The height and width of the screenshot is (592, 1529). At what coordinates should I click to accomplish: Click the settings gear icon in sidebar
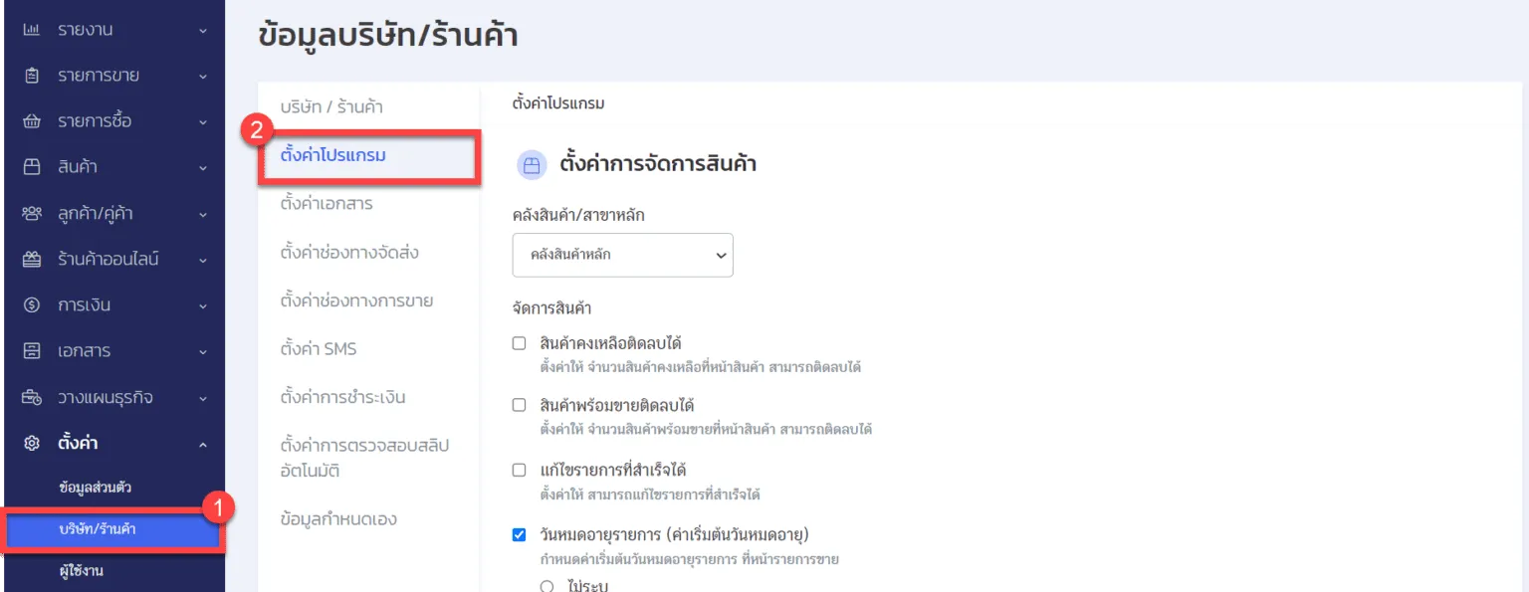click(x=31, y=443)
